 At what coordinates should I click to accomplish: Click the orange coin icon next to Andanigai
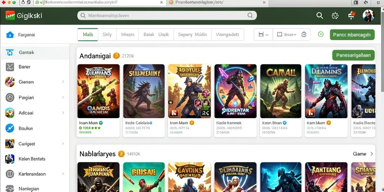tap(116, 56)
